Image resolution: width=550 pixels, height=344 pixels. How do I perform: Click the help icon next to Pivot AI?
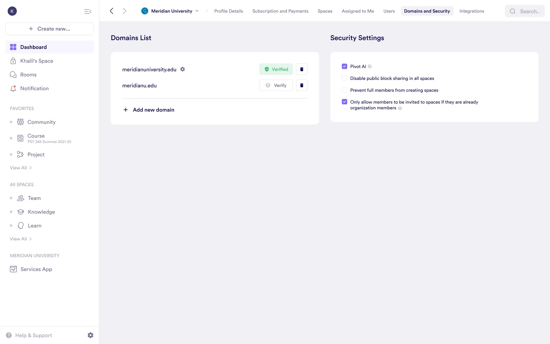(370, 67)
